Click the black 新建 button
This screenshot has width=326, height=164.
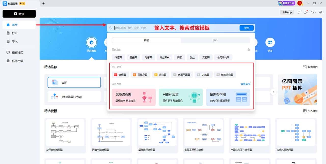19,14
